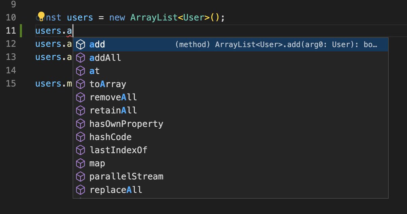Click the method icon beside "toArray"
Viewport: 407px width, 214px height.
(80, 84)
